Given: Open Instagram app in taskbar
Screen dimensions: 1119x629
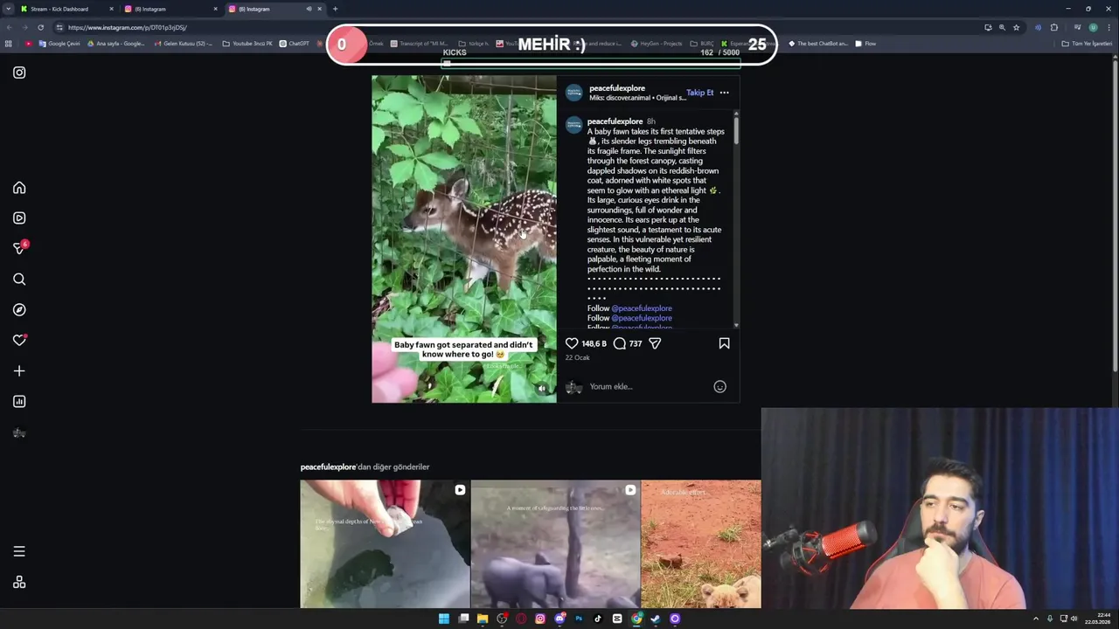Looking at the screenshot, I should [x=540, y=619].
